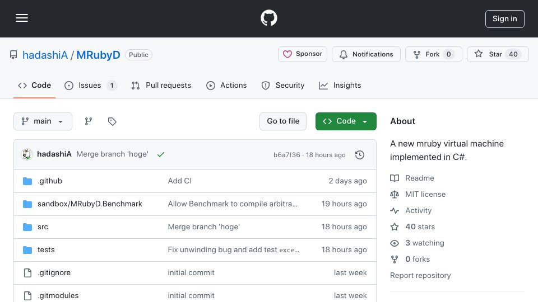The width and height of the screenshot is (538, 302).
Task: Open Allow Benchmark to compile commit message
Action: coord(233,204)
